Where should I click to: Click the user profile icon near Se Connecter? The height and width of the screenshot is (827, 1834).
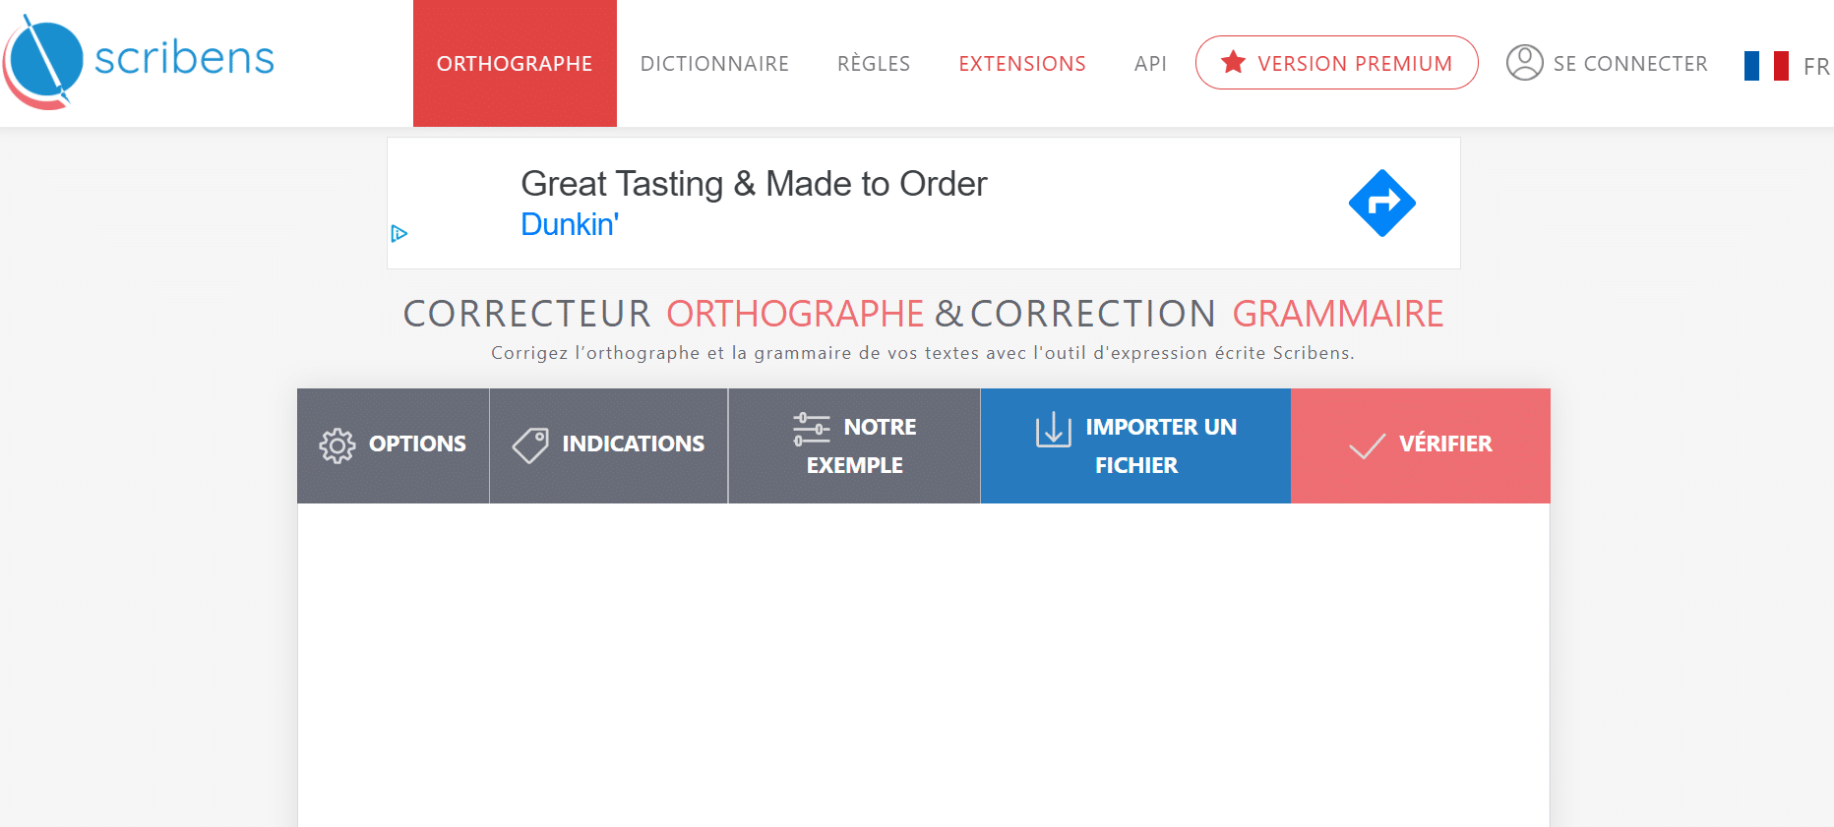(1524, 62)
